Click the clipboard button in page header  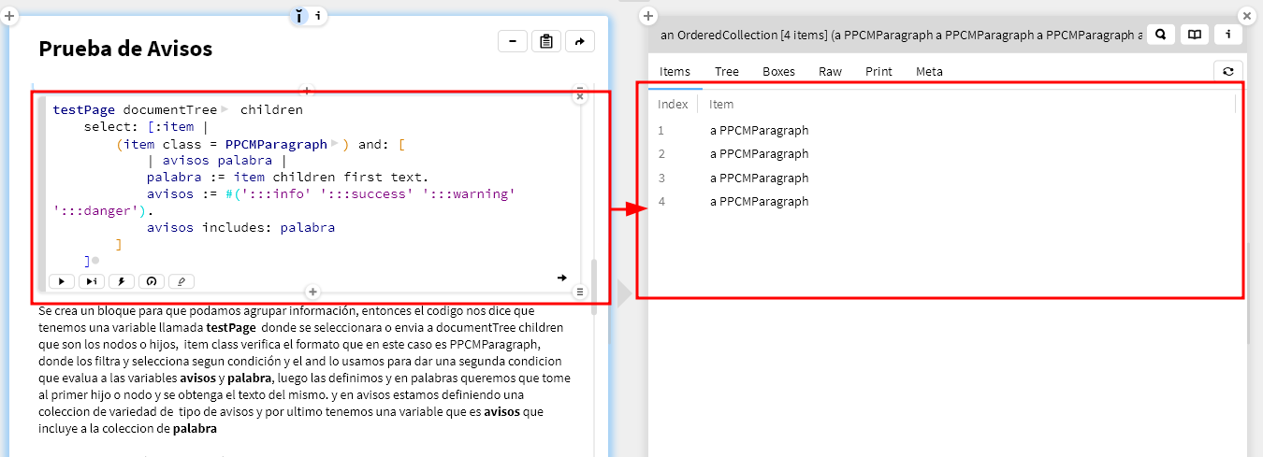pos(546,41)
